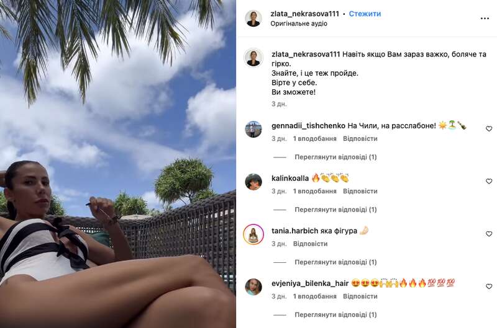Open Оригінальне аудіо audio link
497x328 pixels.
pyautogui.click(x=299, y=24)
